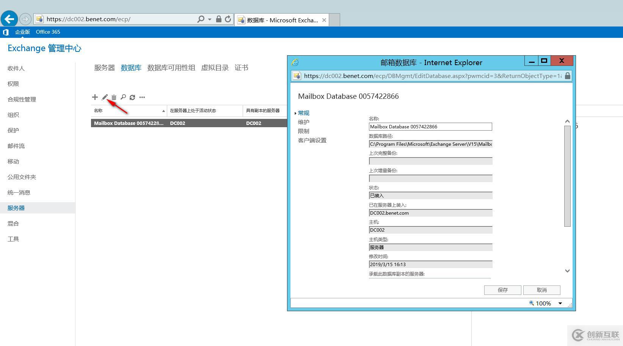
Task: Minimize the 邮箱数据库 dialog window
Action: click(x=532, y=61)
